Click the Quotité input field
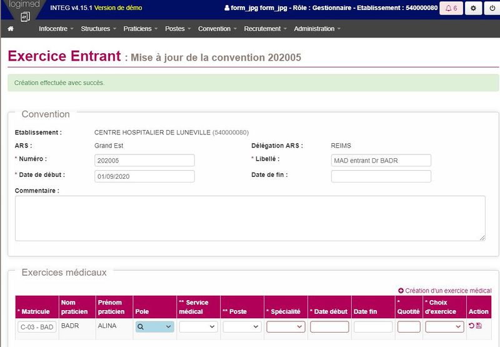This screenshot has width=500, height=347. pos(409,326)
